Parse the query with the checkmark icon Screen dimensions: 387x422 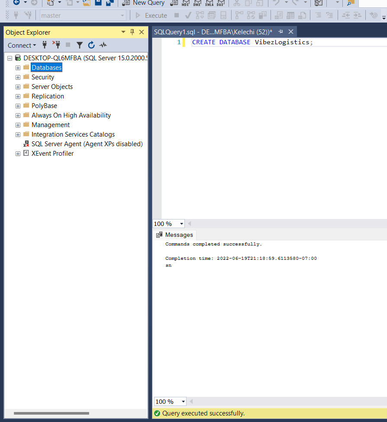pos(187,15)
